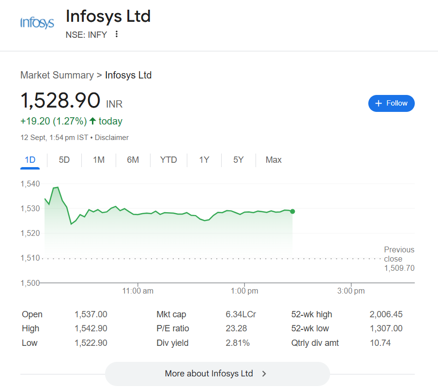Open the three-dot options menu beside NSE: INFY
This screenshot has width=438, height=388.
pos(116,34)
